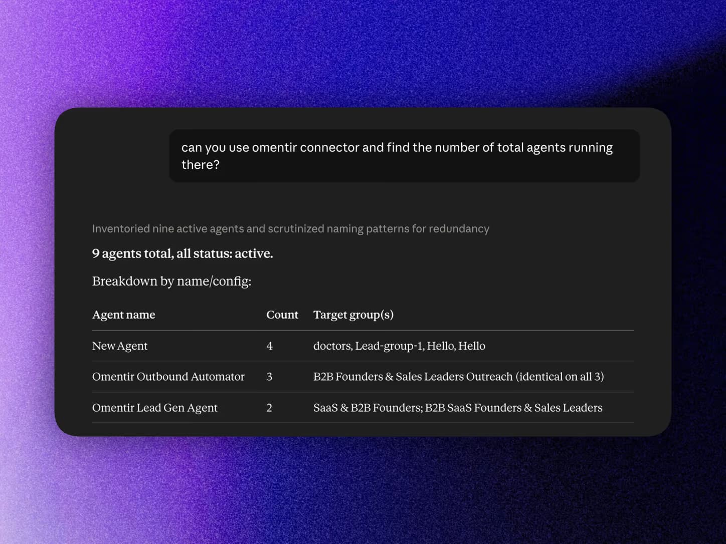Image resolution: width=726 pixels, height=544 pixels.
Task: Expand the 'Inventoried nine active agents' thinking summary
Action: (291, 229)
